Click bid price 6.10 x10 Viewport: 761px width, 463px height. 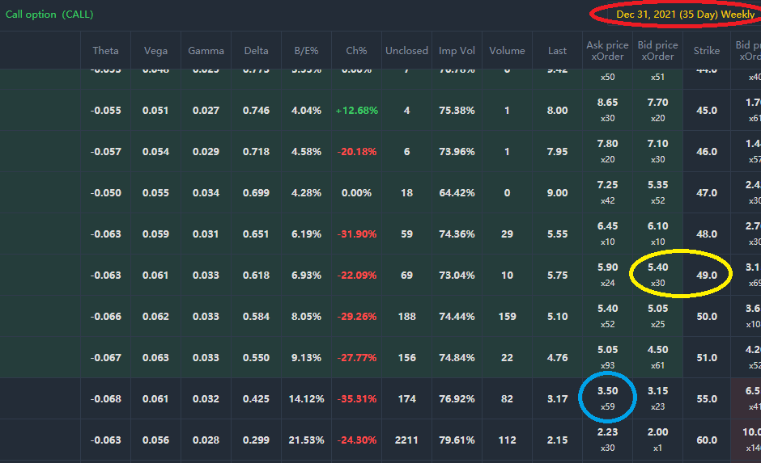click(657, 234)
